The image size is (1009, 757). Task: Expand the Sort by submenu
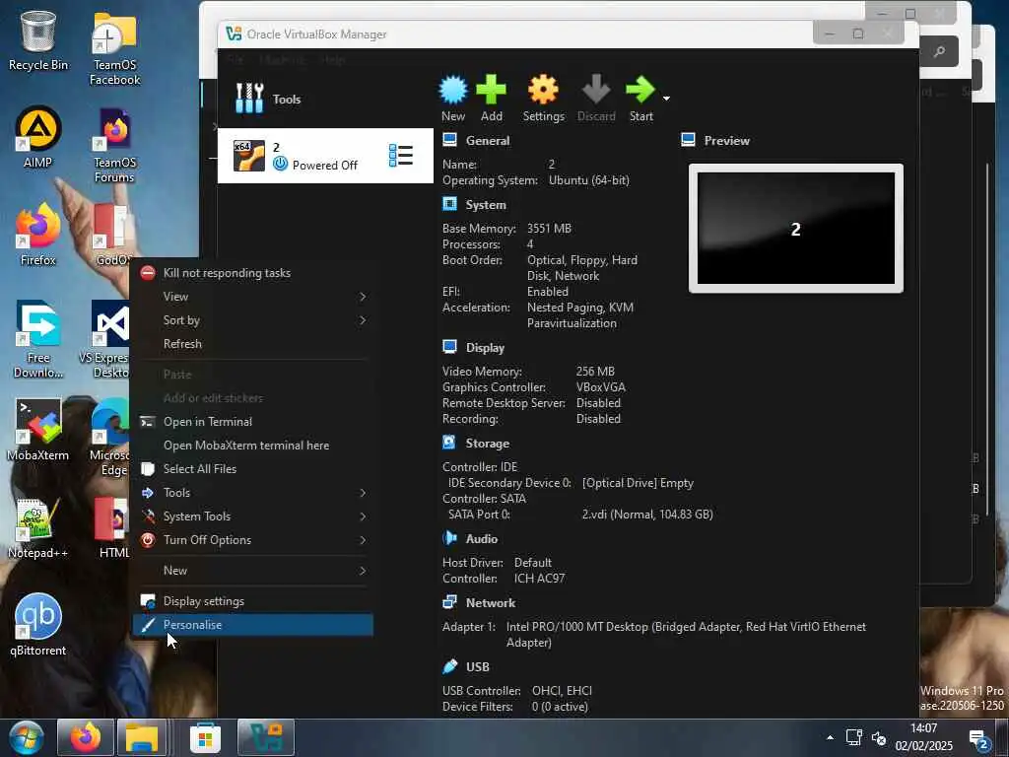point(253,320)
